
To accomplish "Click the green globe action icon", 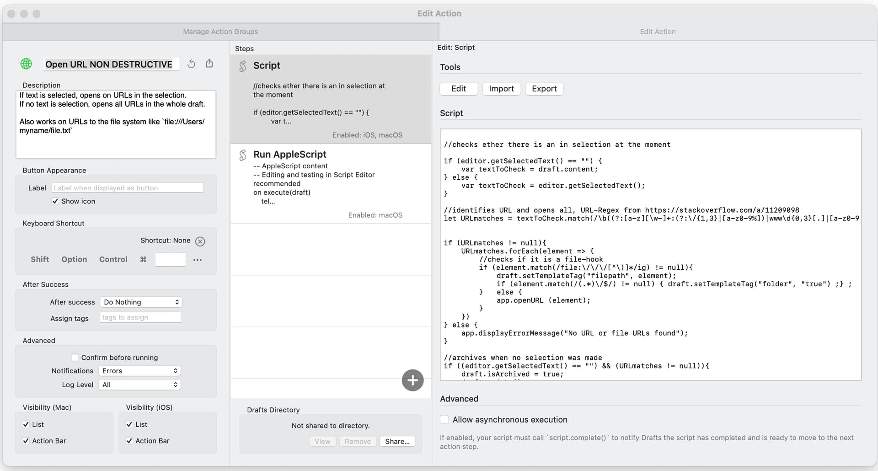I will pyautogui.click(x=26, y=64).
